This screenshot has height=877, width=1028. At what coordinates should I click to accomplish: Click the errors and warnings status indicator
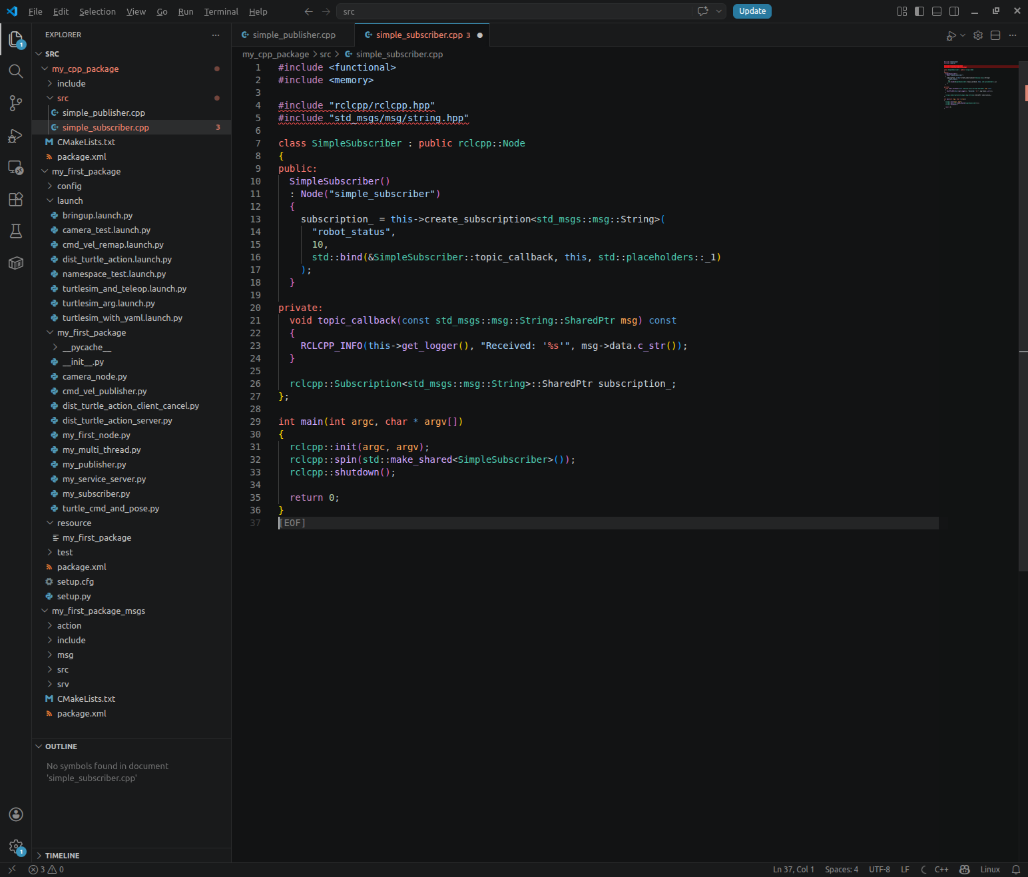[46, 870]
